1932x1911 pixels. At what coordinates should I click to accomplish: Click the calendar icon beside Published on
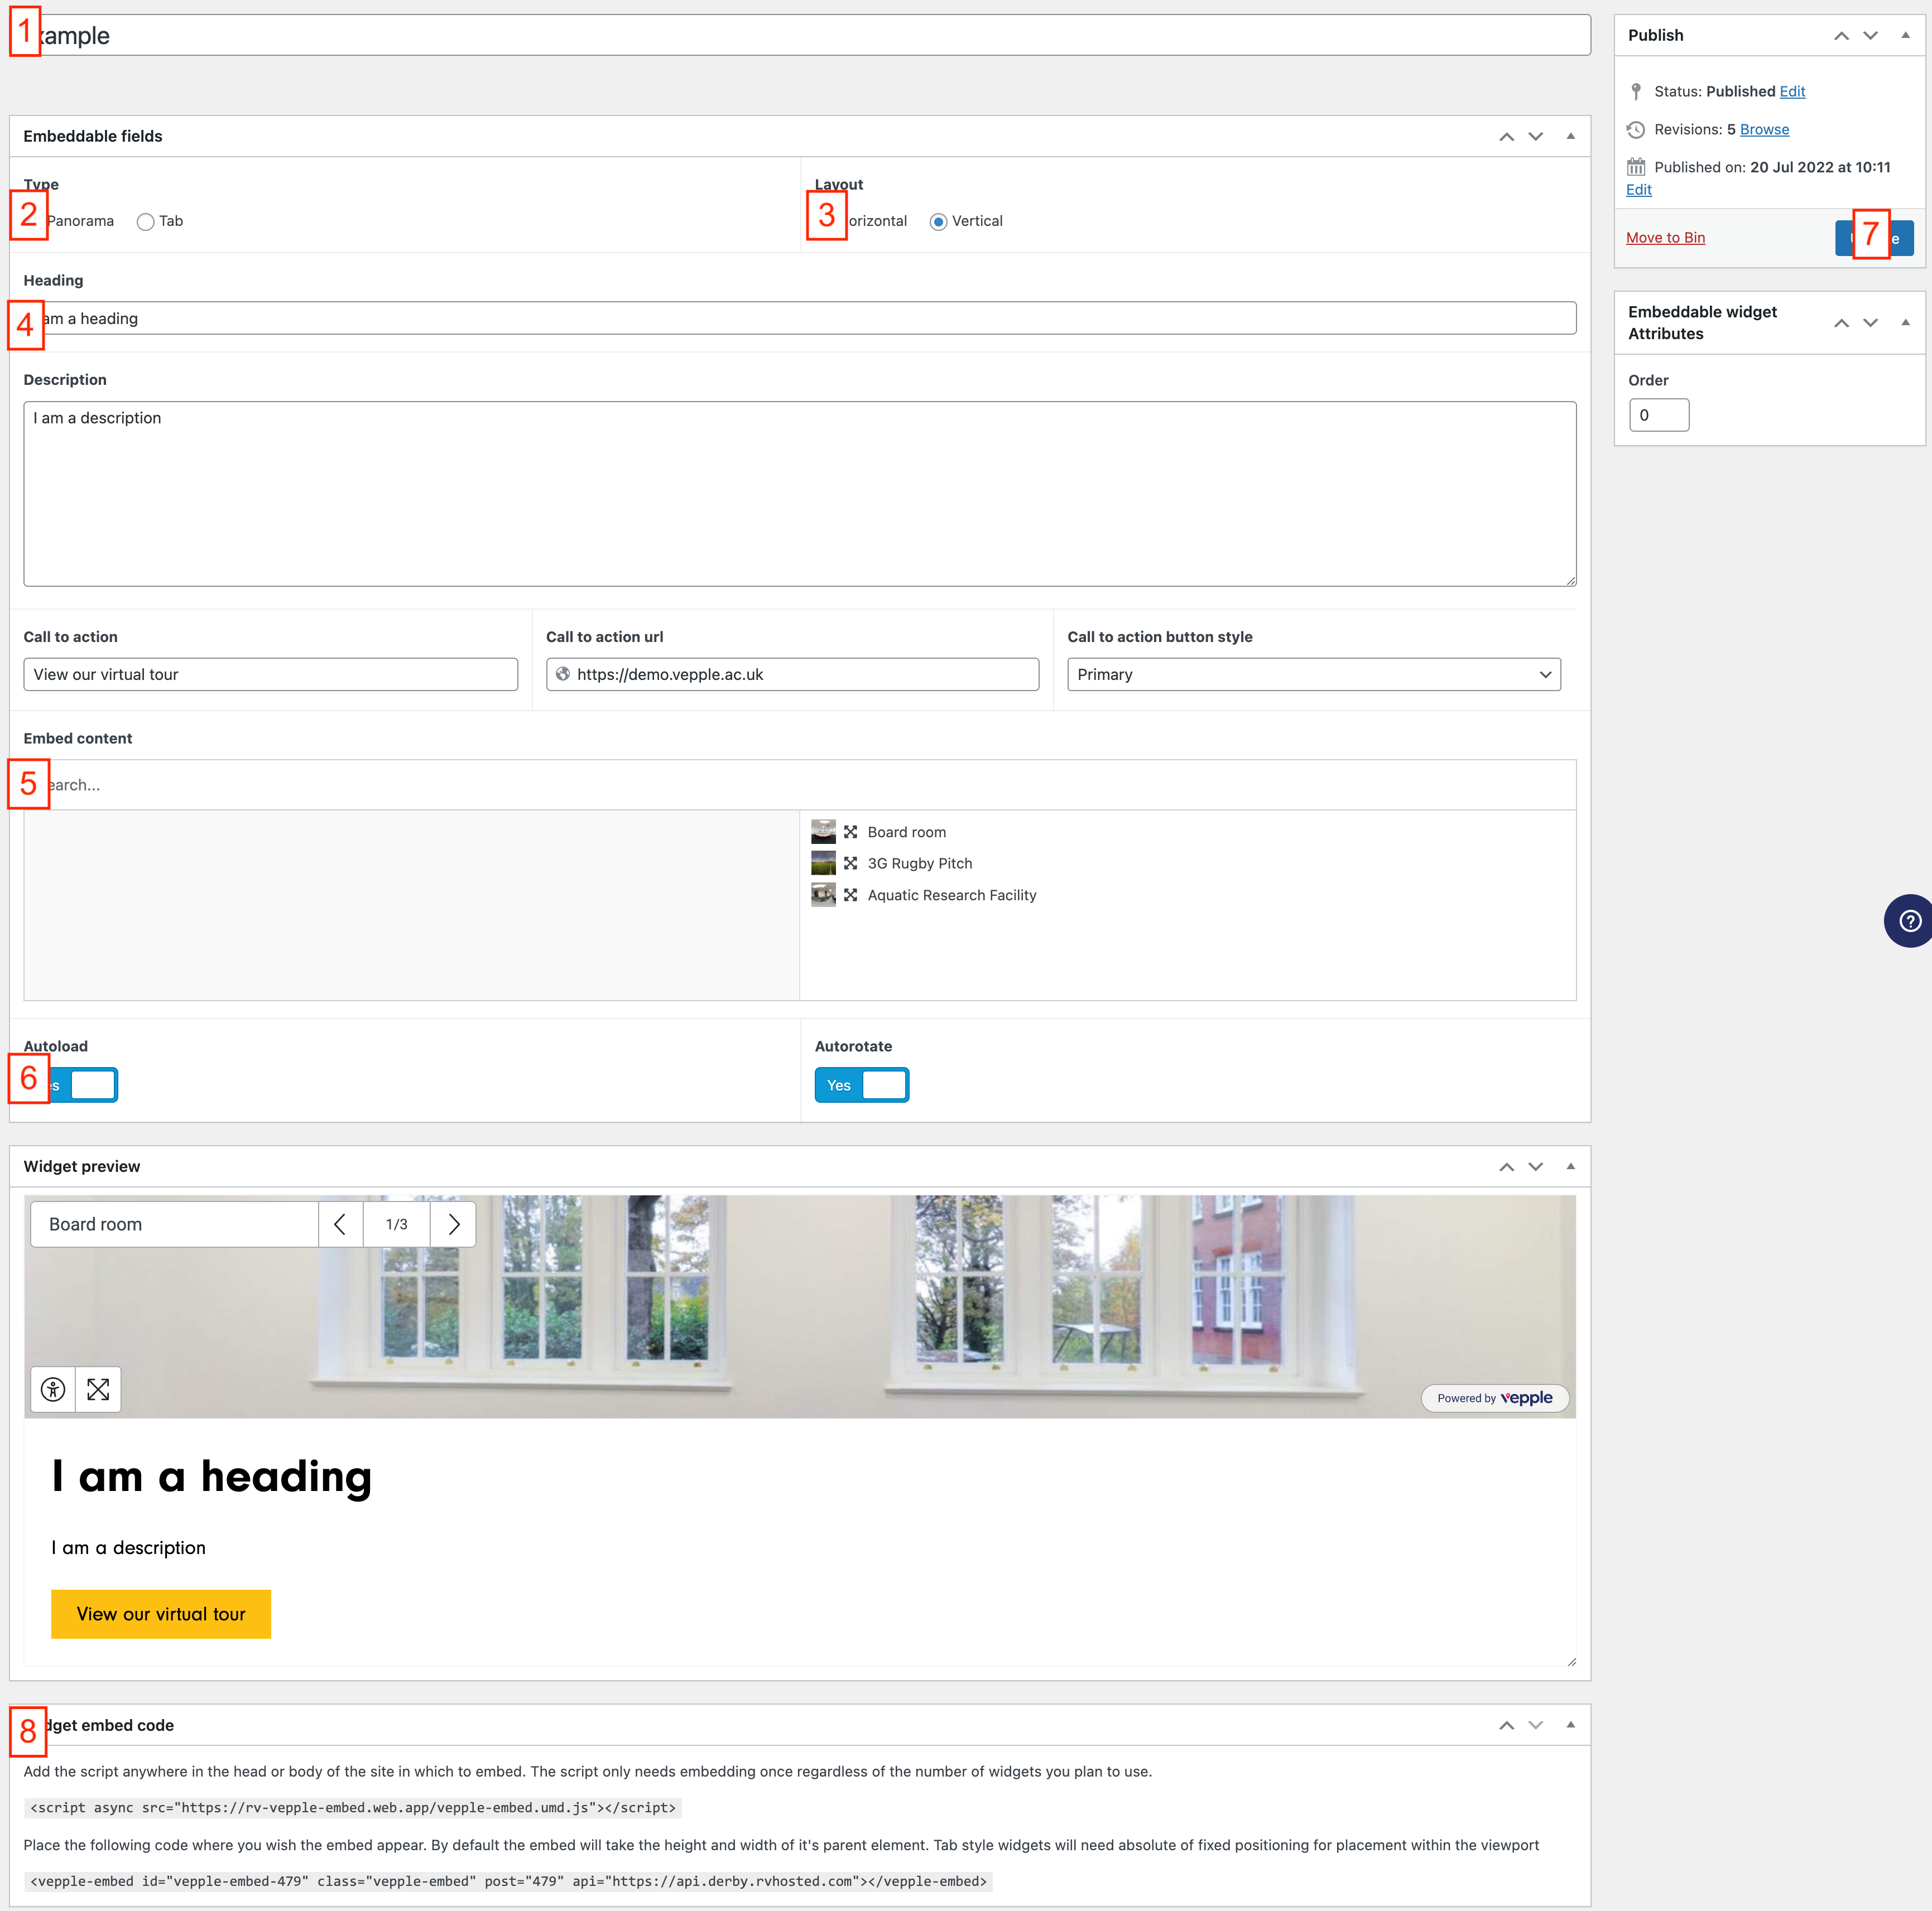1636,166
